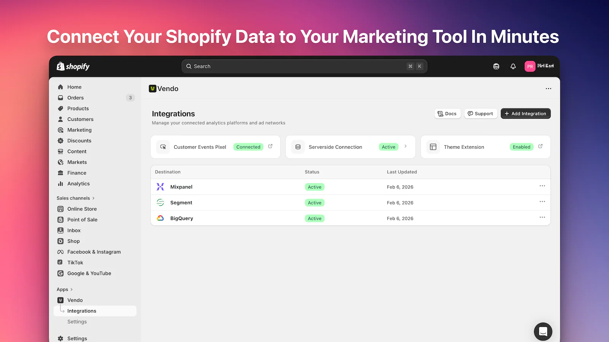Click the Segment logo icon

(161, 202)
